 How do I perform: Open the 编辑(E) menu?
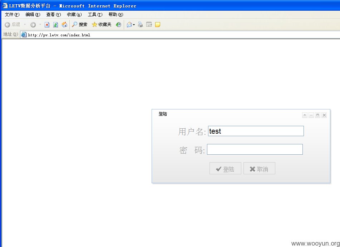point(33,15)
